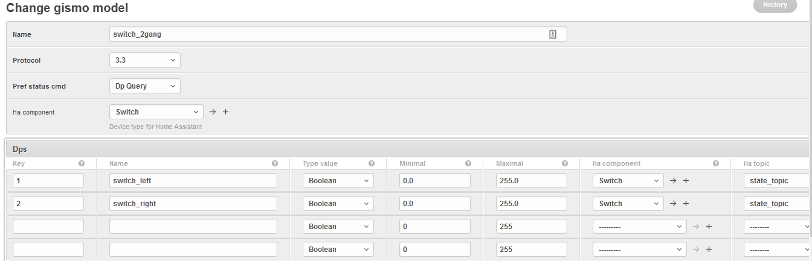Screen dimensions: 812x261
Task: Click arrow icon in switch_left row
Action: [x=673, y=181]
